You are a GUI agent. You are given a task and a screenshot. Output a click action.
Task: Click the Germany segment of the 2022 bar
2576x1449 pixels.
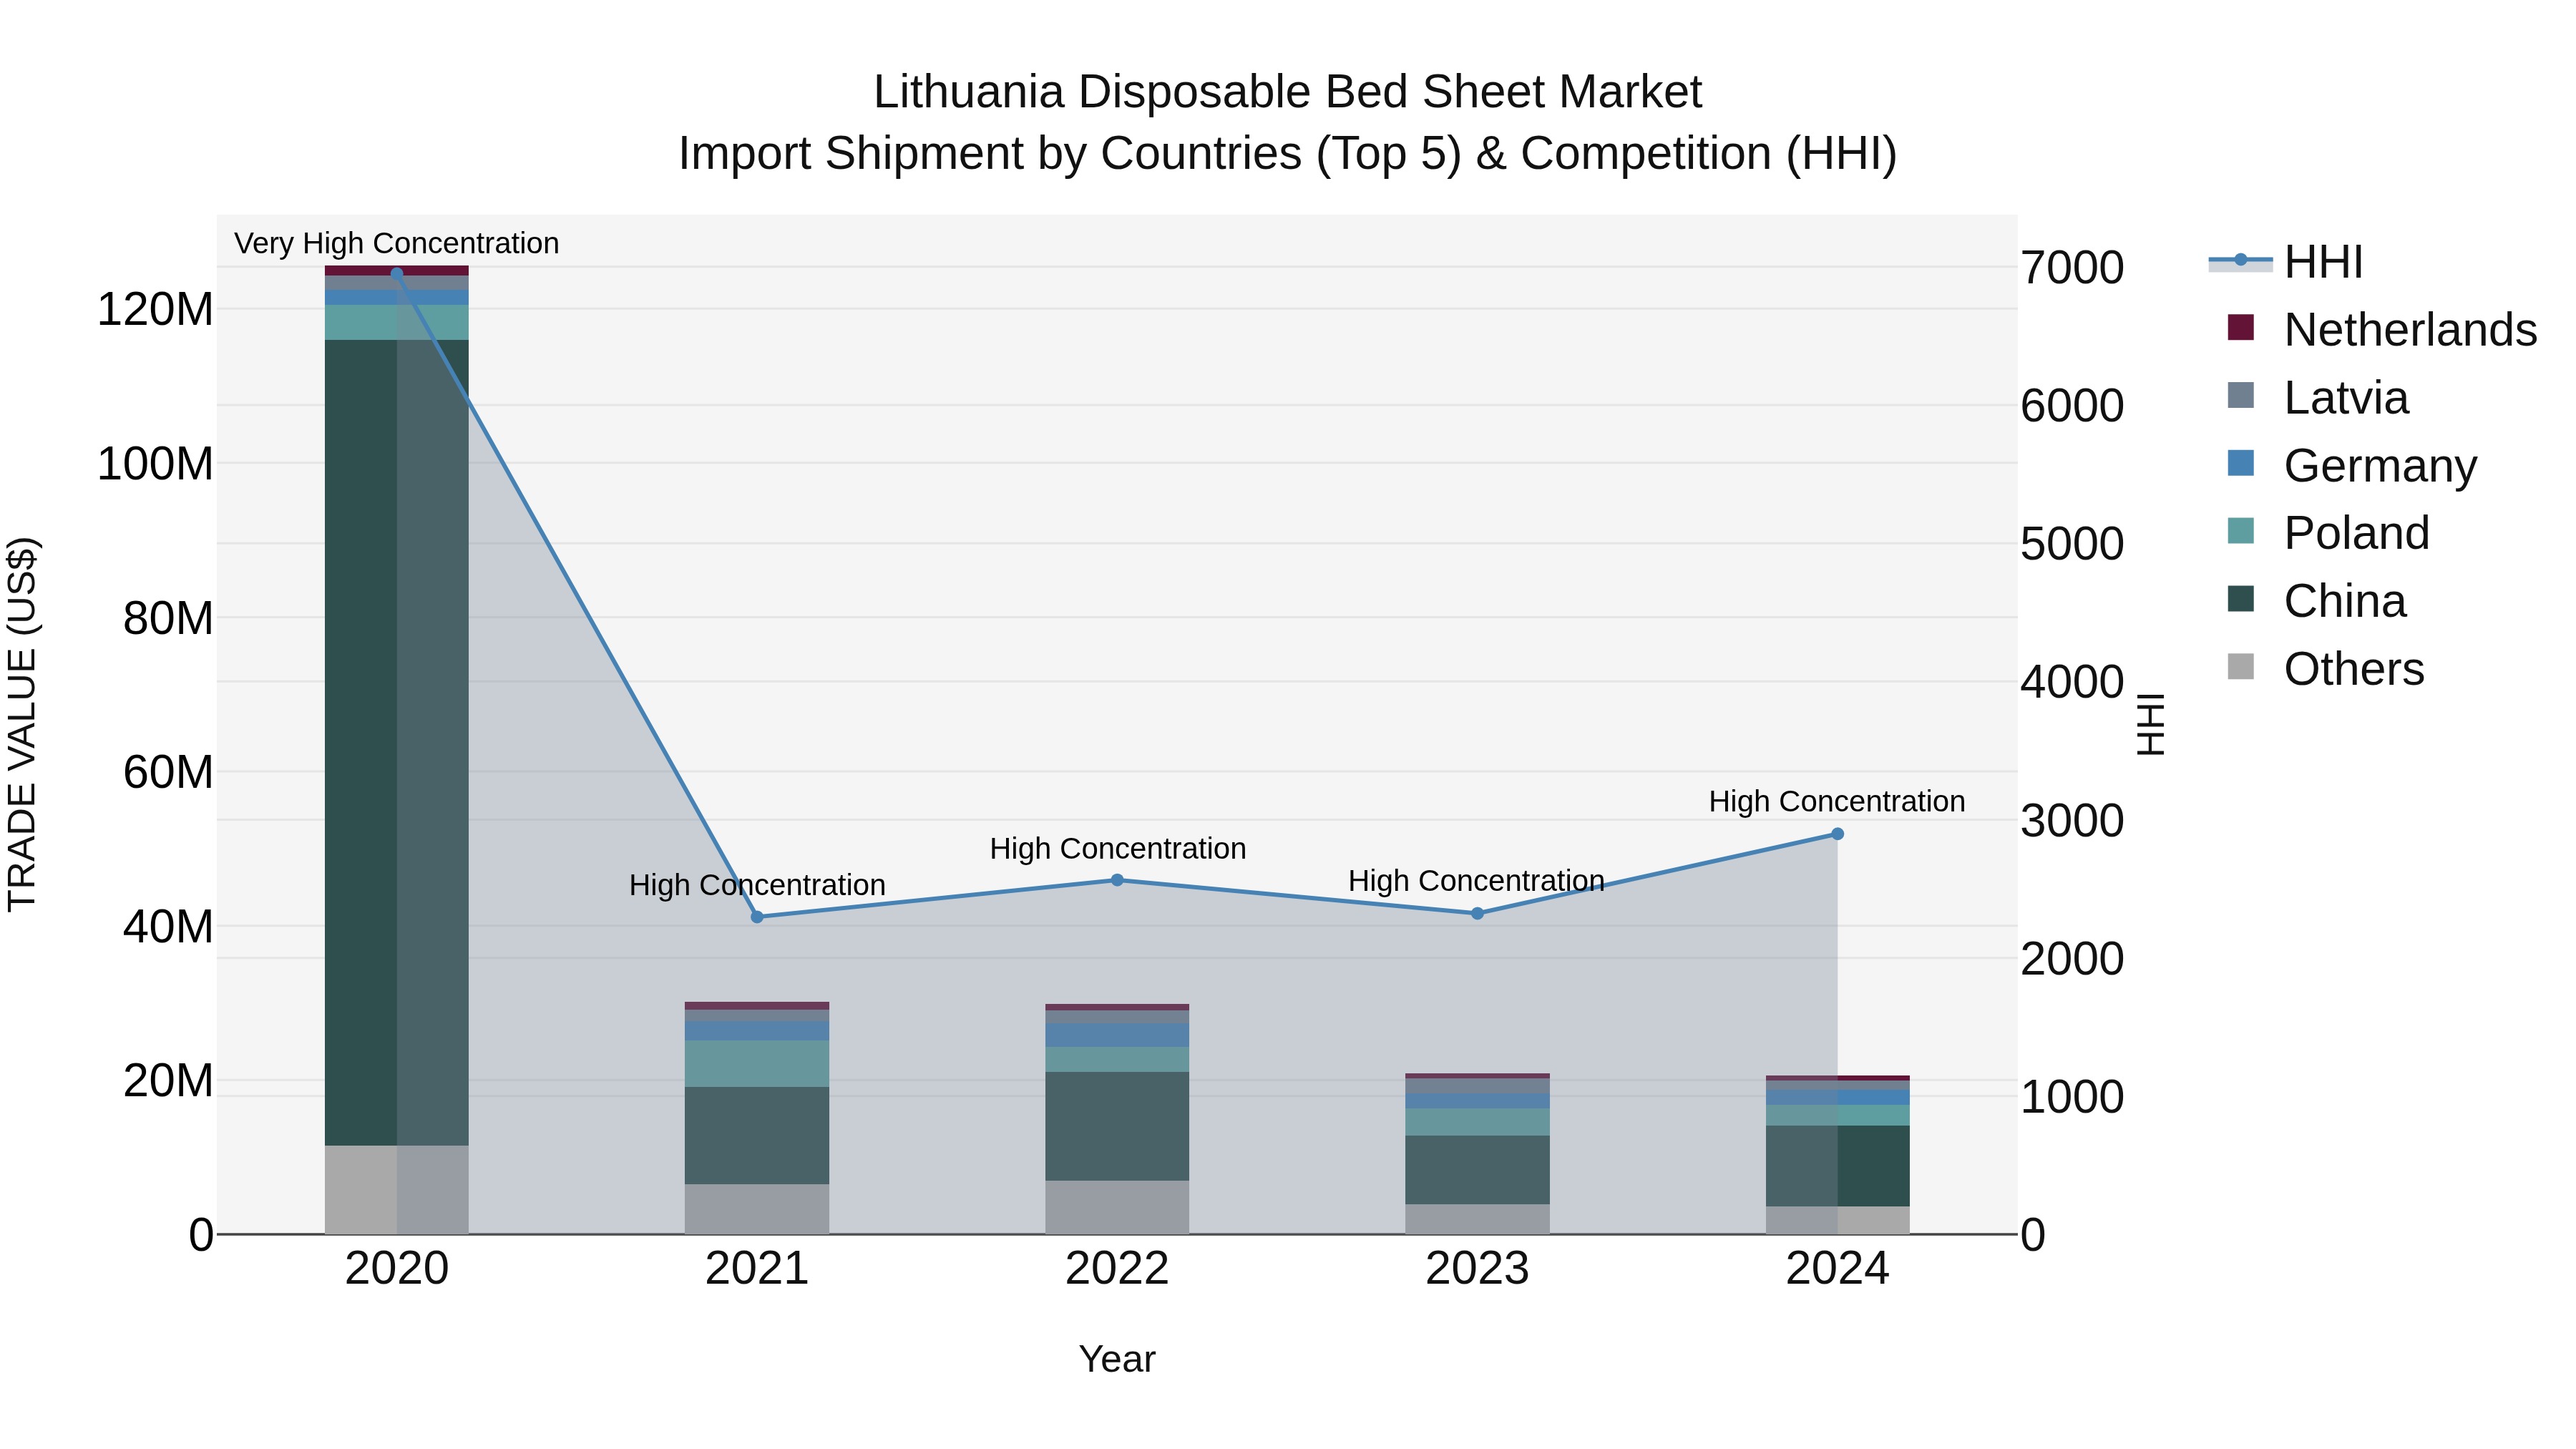pos(1117,1034)
